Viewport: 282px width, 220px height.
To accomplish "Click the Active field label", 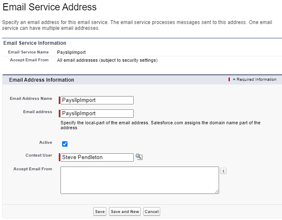I will (46, 143).
